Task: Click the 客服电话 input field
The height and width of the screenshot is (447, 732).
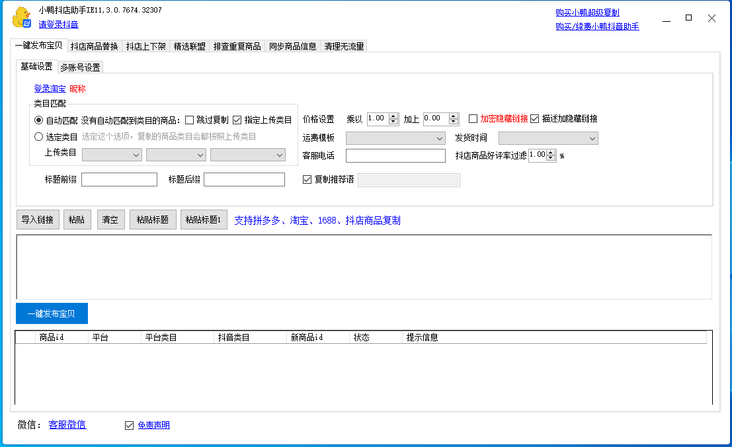Action: point(395,156)
